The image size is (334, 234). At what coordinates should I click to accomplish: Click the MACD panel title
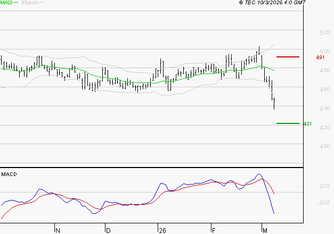(x=9, y=174)
